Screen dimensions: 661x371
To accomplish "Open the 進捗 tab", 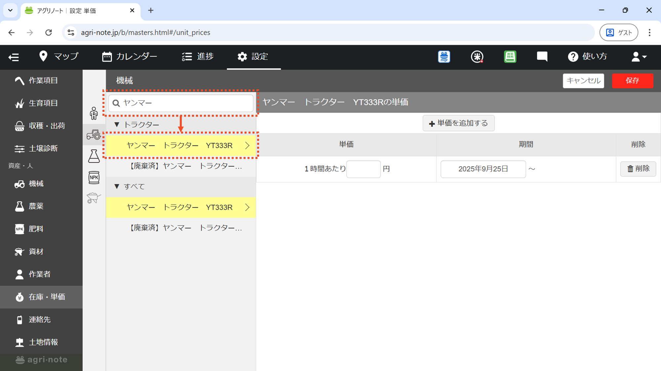I will (198, 56).
